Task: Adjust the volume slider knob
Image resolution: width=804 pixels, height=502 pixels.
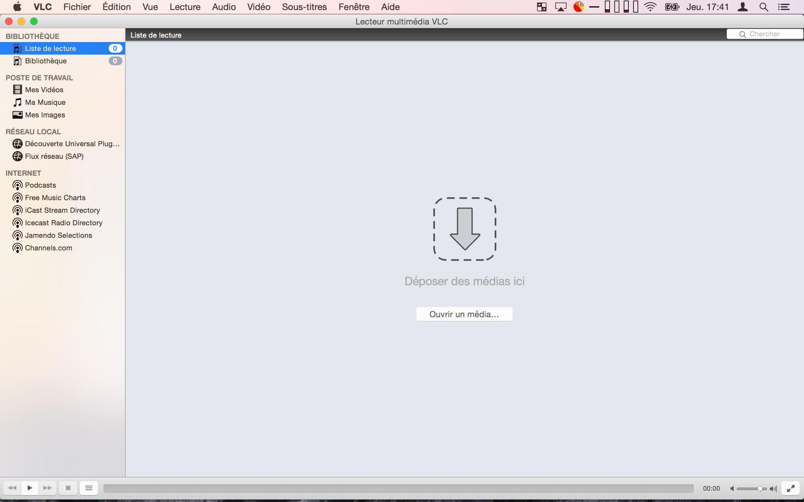Action: (760, 489)
